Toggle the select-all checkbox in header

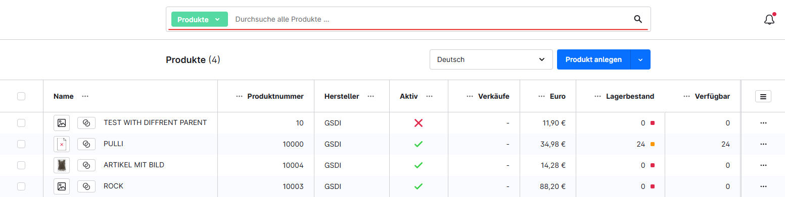point(21,96)
